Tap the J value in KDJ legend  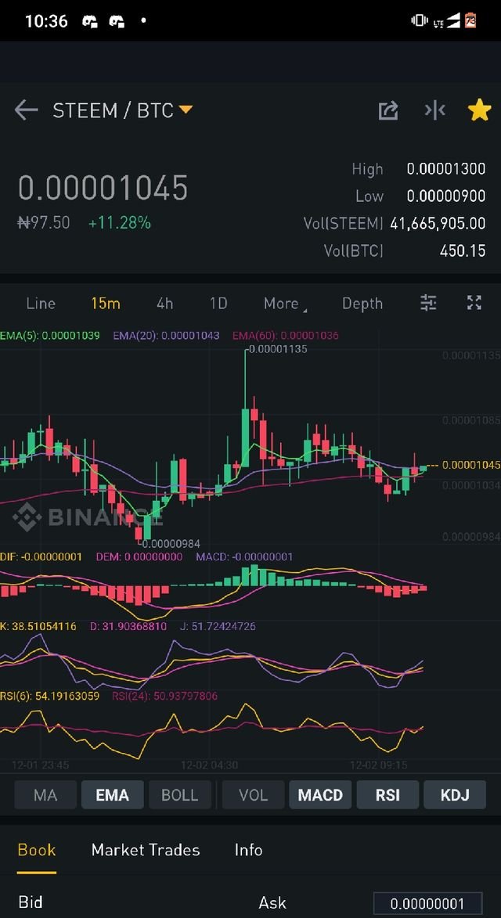[x=218, y=626]
